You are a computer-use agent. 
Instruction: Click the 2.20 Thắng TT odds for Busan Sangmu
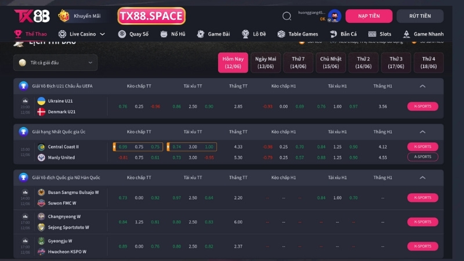[238, 198]
